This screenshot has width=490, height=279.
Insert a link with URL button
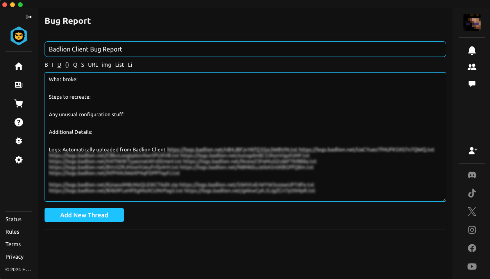tap(93, 65)
